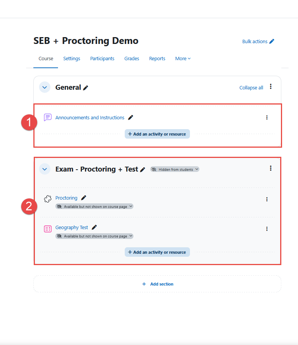Change Geography Test availability visibility setting
The height and width of the screenshot is (345, 298).
tap(94, 236)
